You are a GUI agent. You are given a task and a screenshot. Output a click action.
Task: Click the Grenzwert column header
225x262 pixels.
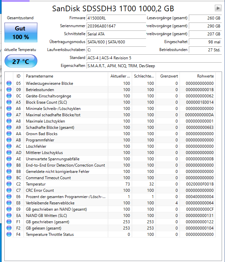(x=168, y=76)
